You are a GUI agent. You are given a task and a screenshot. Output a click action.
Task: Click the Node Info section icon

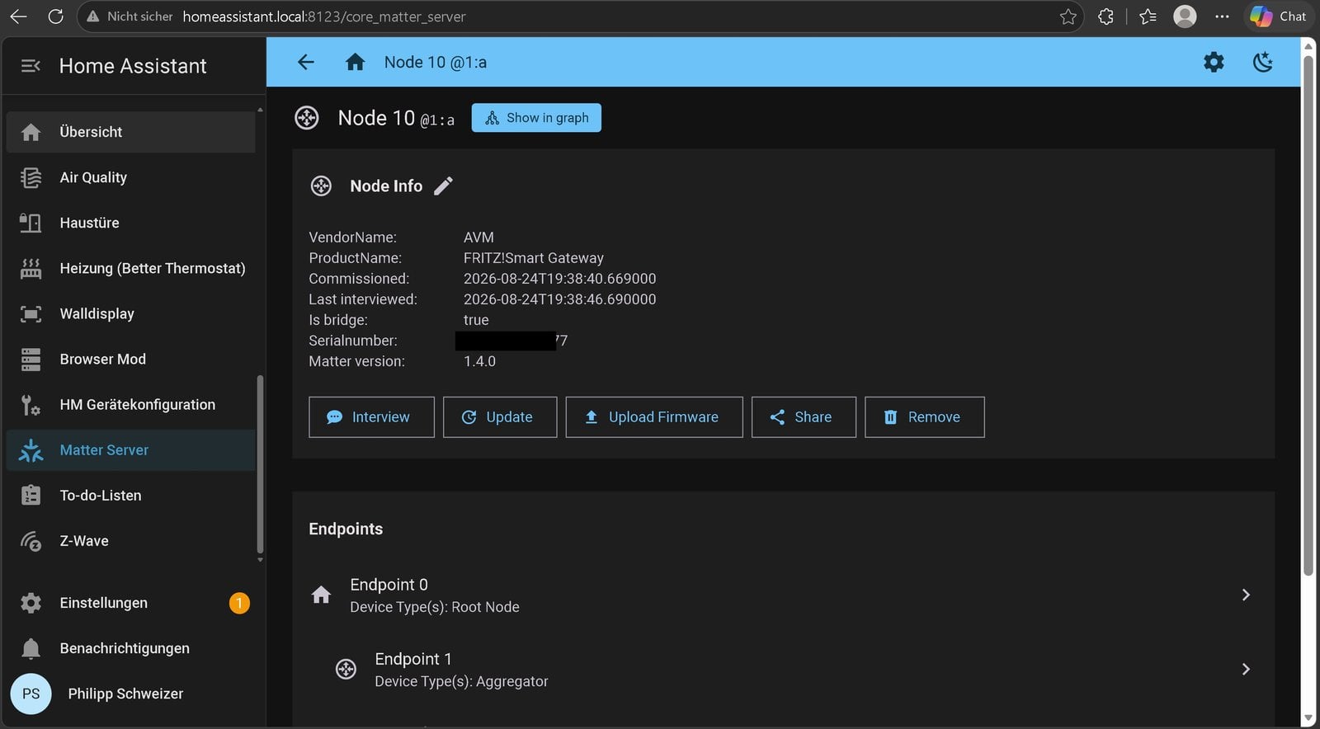pyautogui.click(x=321, y=186)
